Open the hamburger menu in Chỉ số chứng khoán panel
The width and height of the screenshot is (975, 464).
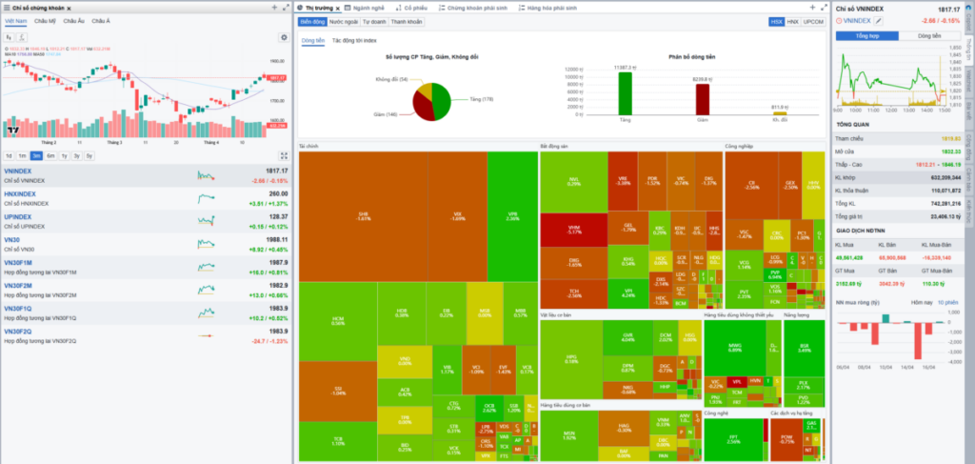click(x=7, y=8)
